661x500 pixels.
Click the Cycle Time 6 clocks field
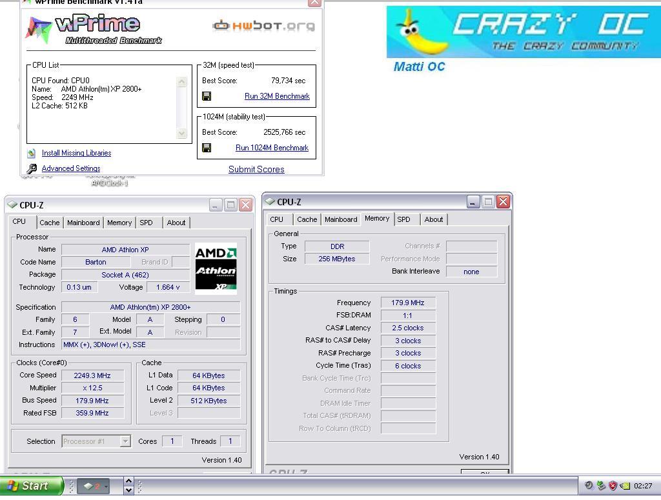(408, 366)
